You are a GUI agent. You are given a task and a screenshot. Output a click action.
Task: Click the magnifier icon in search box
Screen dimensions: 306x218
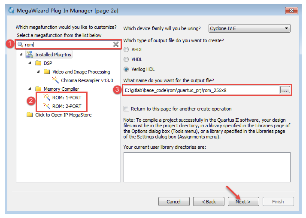[x=20, y=45]
